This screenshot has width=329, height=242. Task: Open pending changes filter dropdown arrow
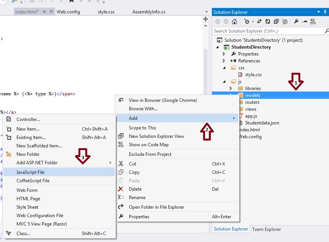pos(253,22)
